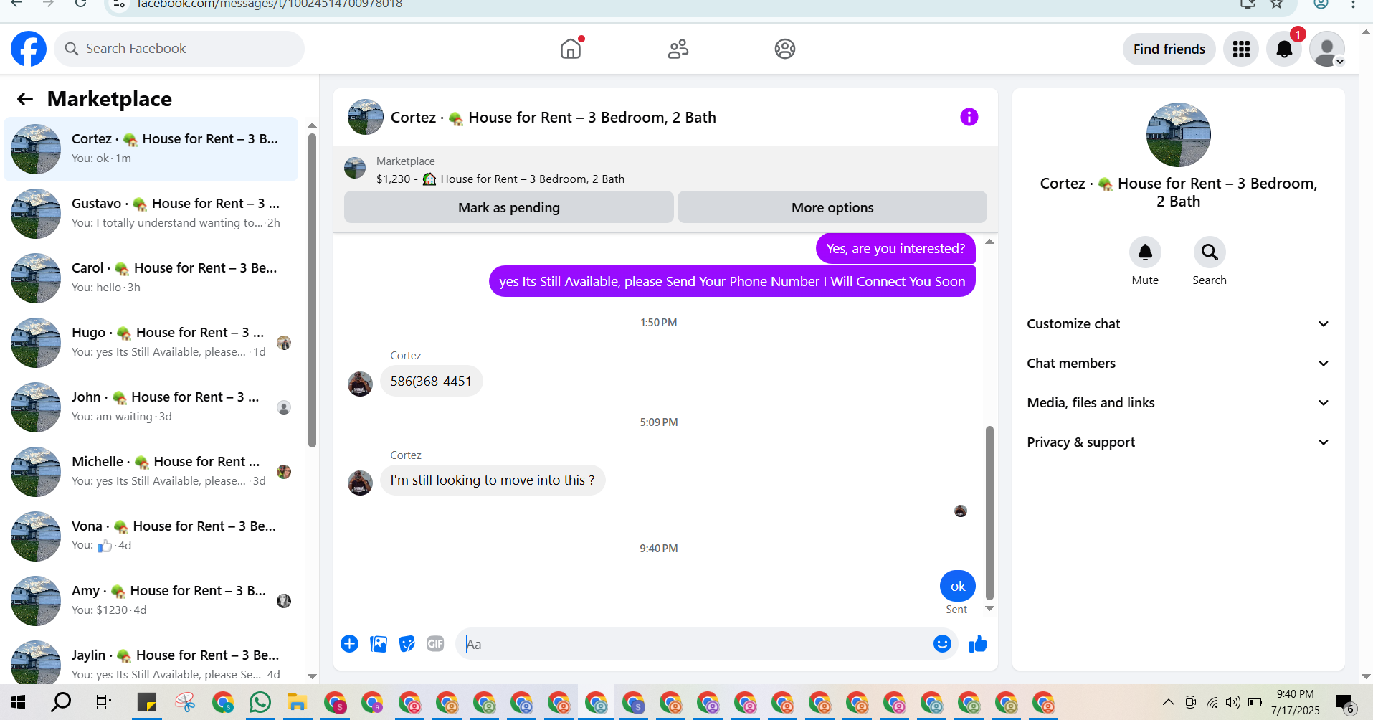Open the volume control in system tray
This screenshot has width=1373, height=720.
(1233, 702)
